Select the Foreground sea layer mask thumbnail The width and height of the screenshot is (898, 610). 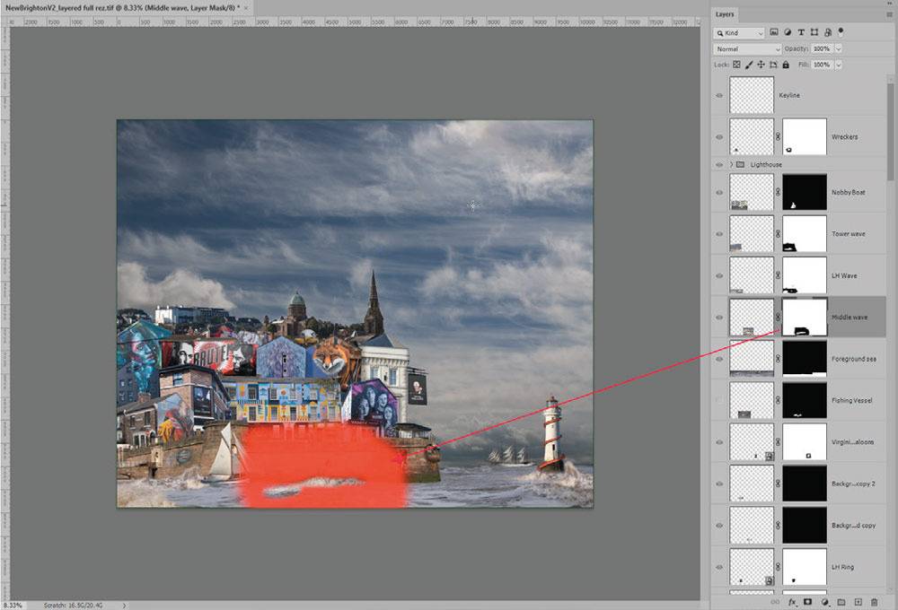click(804, 358)
